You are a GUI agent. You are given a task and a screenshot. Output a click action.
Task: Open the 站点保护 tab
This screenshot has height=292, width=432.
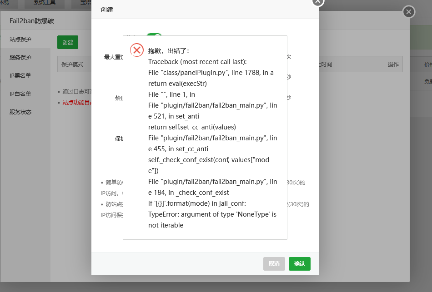point(20,39)
